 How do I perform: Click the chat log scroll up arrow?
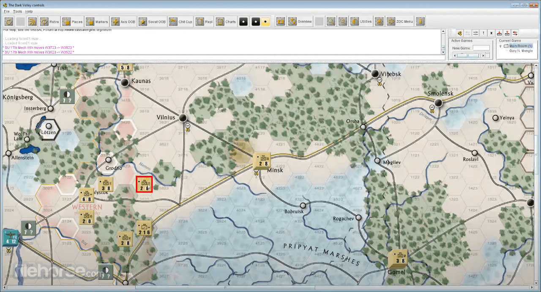pos(443,31)
